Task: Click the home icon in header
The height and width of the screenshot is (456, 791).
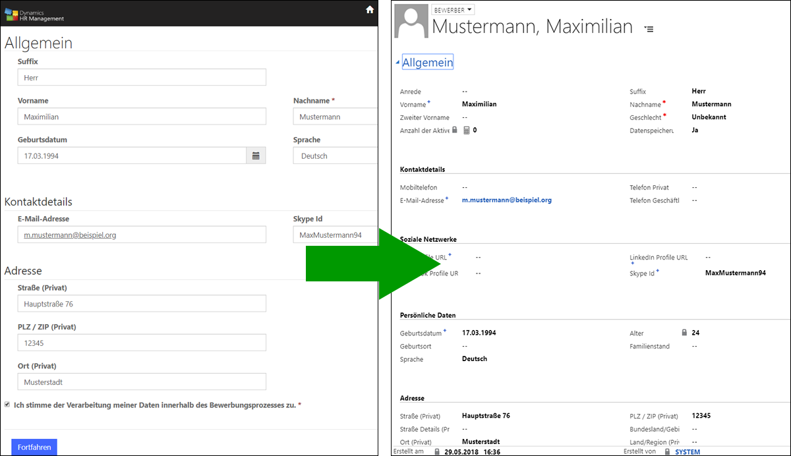Action: click(x=370, y=9)
